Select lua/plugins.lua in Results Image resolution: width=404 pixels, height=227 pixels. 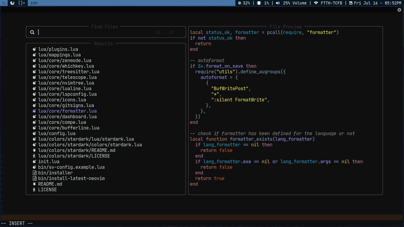[58, 49]
